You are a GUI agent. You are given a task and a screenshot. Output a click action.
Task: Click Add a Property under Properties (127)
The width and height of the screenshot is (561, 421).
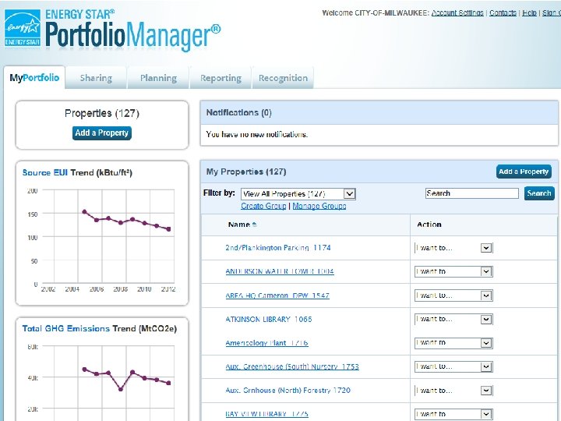point(101,133)
